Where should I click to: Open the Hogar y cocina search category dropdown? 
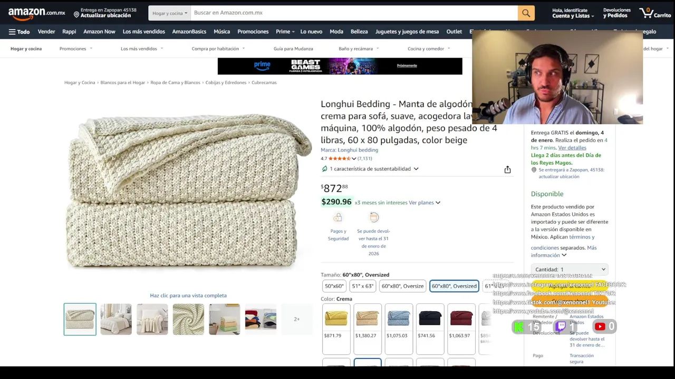[x=170, y=13]
